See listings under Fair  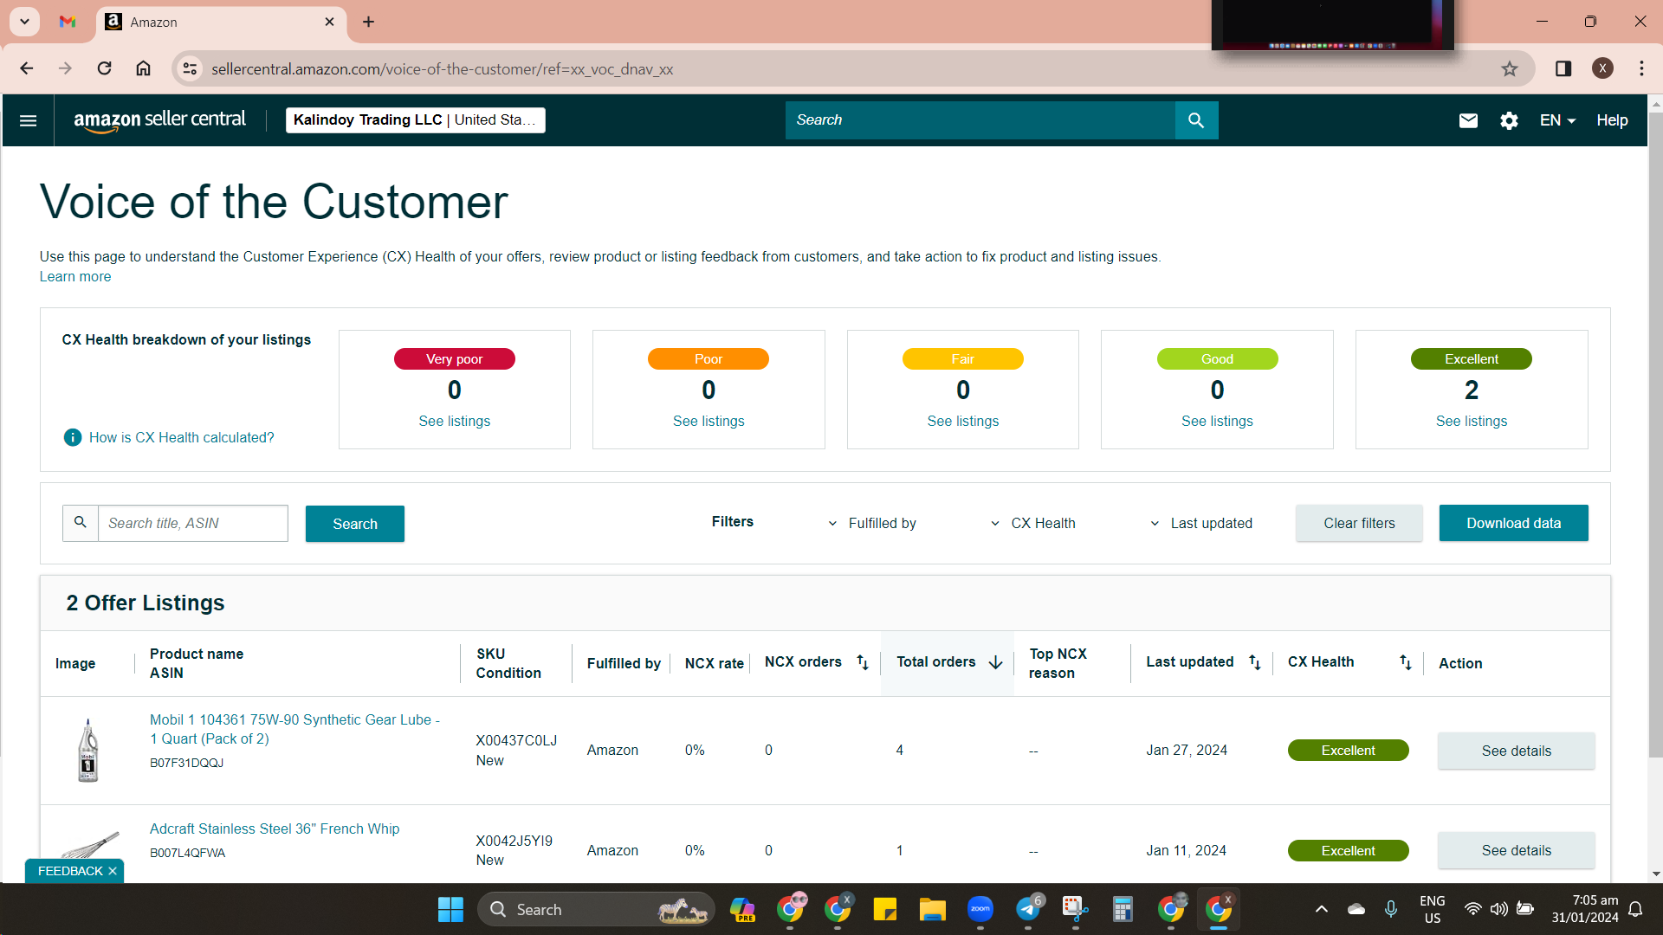(x=963, y=421)
